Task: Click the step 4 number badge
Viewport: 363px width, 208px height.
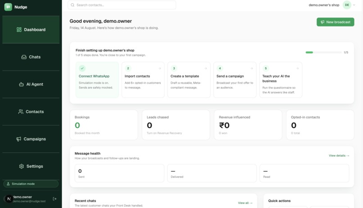Action: [220, 68]
